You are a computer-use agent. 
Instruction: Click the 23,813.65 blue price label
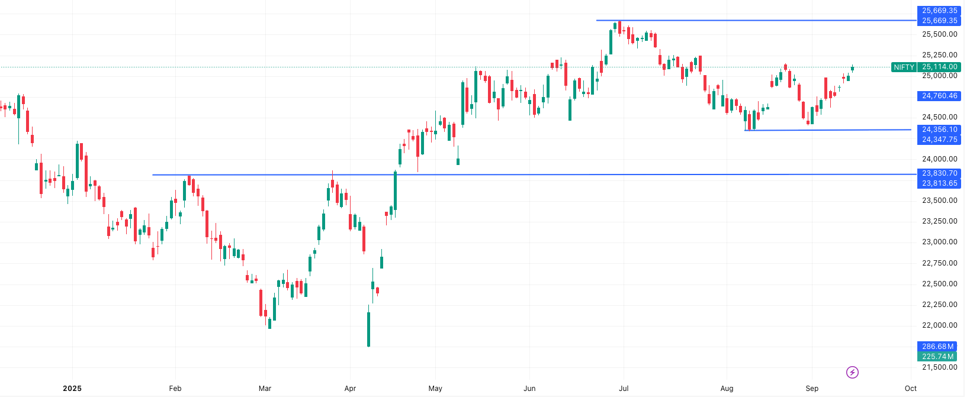[939, 183]
